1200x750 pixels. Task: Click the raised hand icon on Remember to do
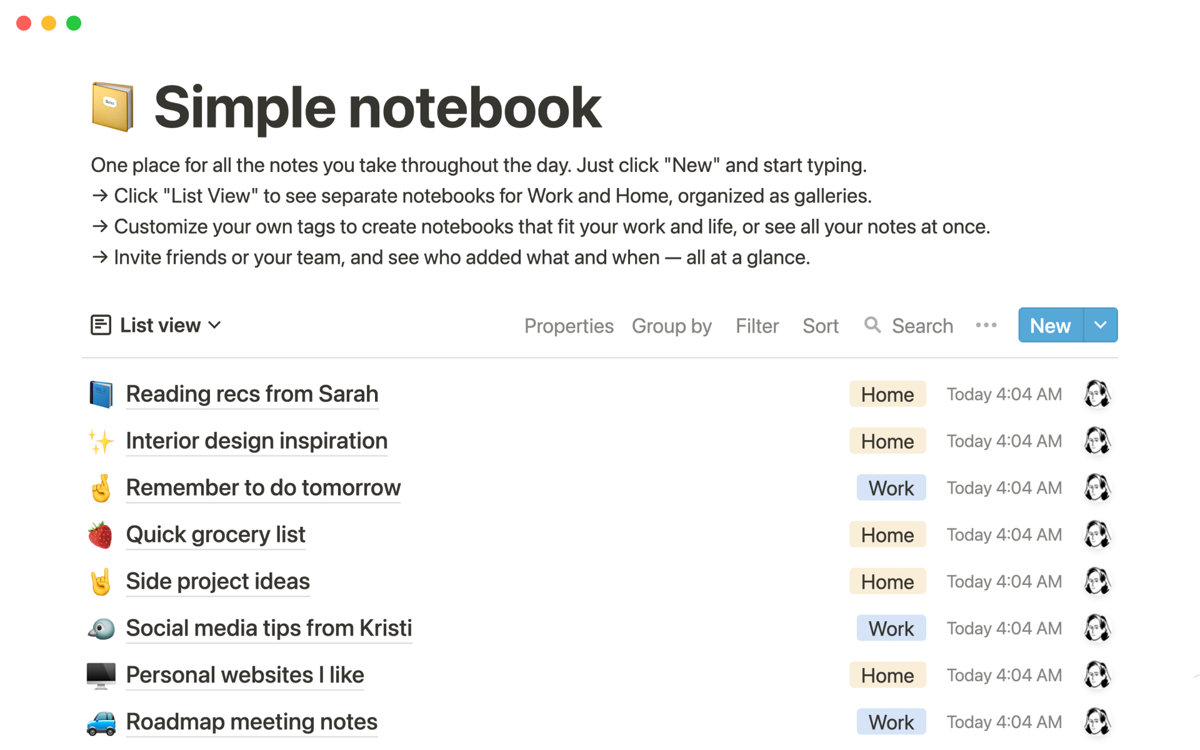pyautogui.click(x=100, y=486)
